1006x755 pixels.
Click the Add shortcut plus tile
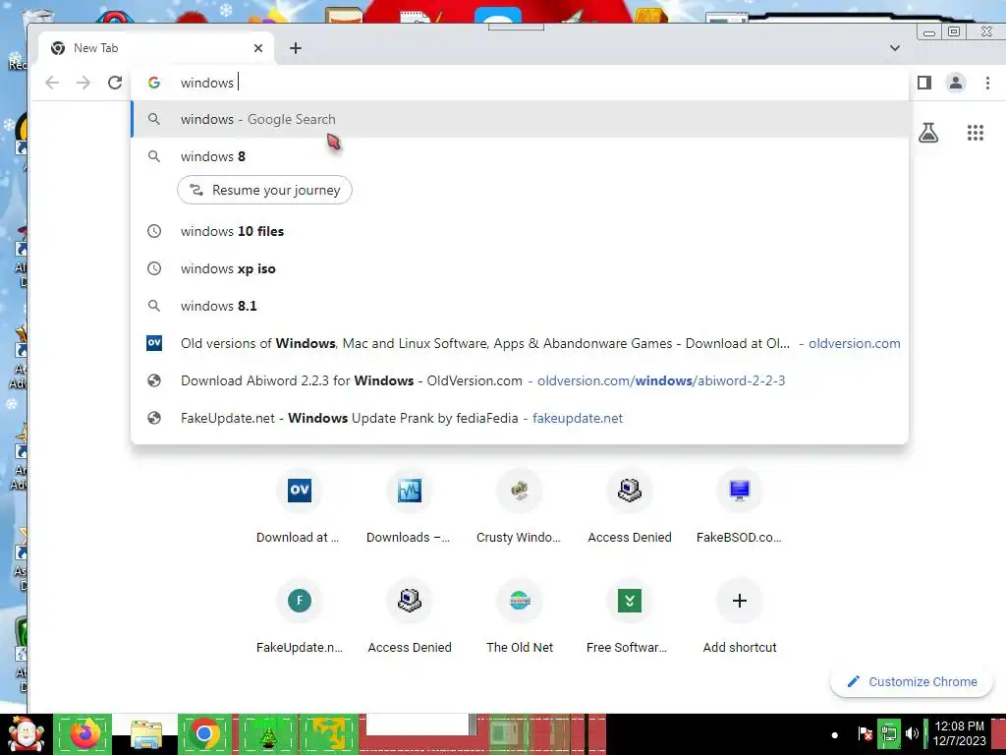pyautogui.click(x=739, y=617)
